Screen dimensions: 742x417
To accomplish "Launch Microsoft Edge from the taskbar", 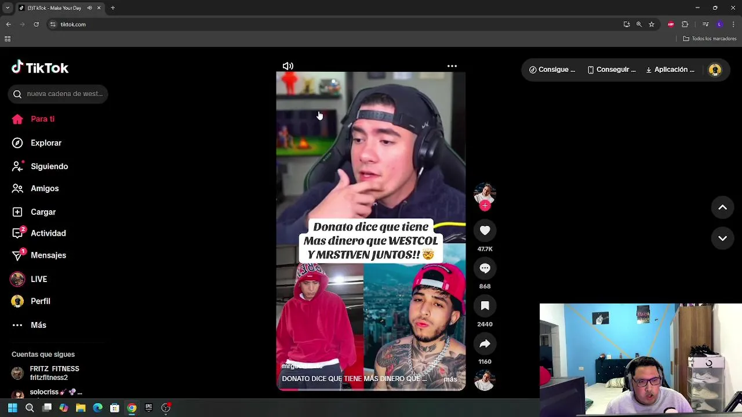I will tap(97, 408).
